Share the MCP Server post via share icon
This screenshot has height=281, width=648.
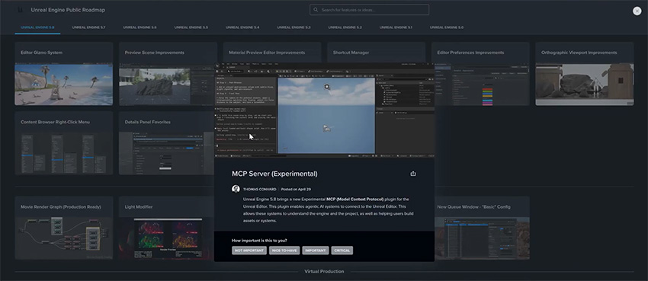pos(413,174)
